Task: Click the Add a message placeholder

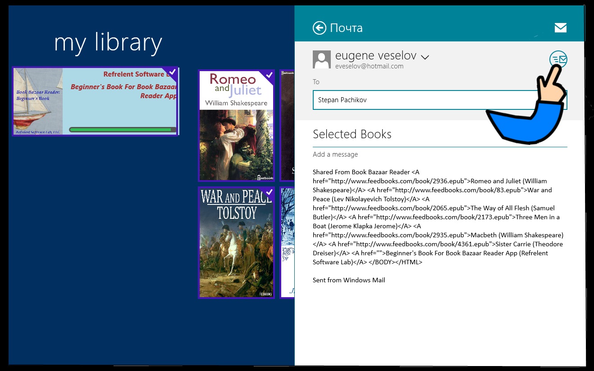Action: coord(335,154)
